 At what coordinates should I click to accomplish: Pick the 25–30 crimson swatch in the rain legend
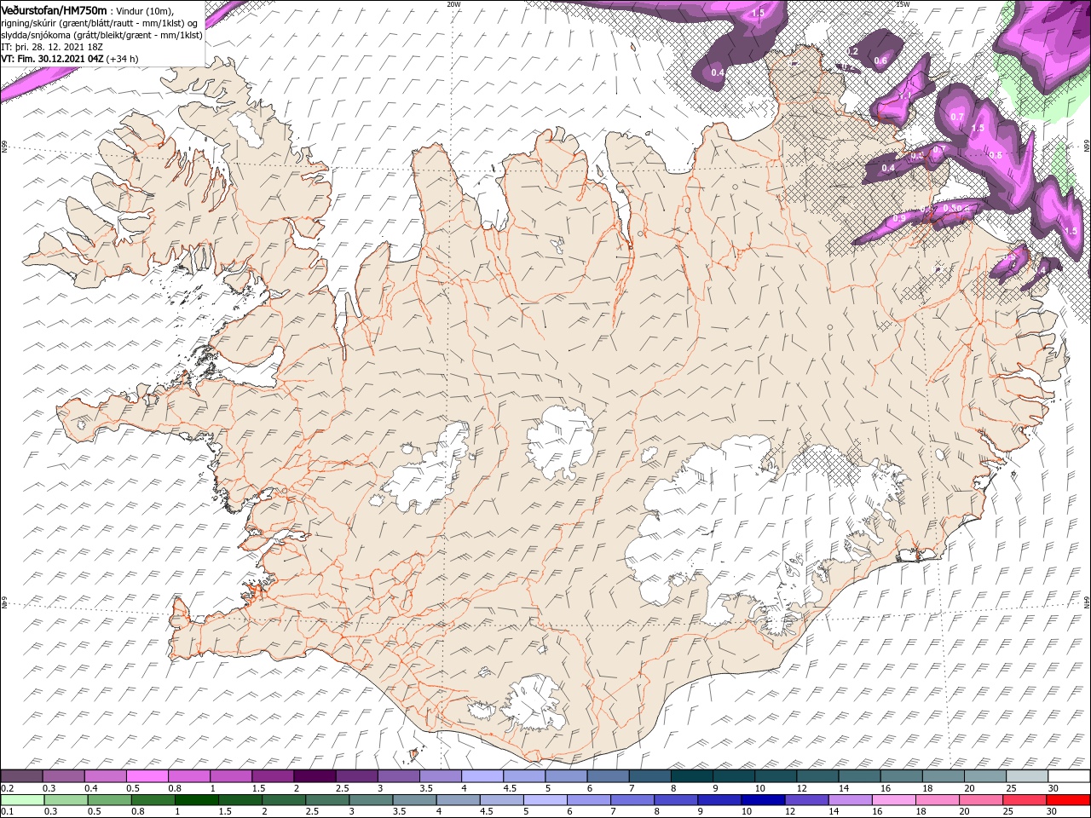click(x=1024, y=800)
